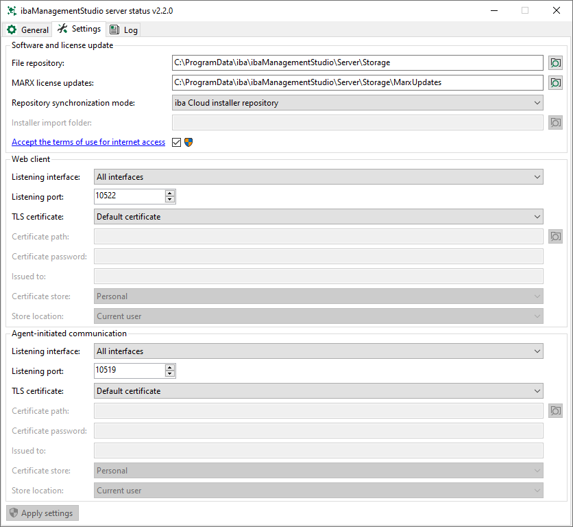This screenshot has width=573, height=527.
Task: Toggle the terms of use acceptance checkbox
Action: point(176,142)
